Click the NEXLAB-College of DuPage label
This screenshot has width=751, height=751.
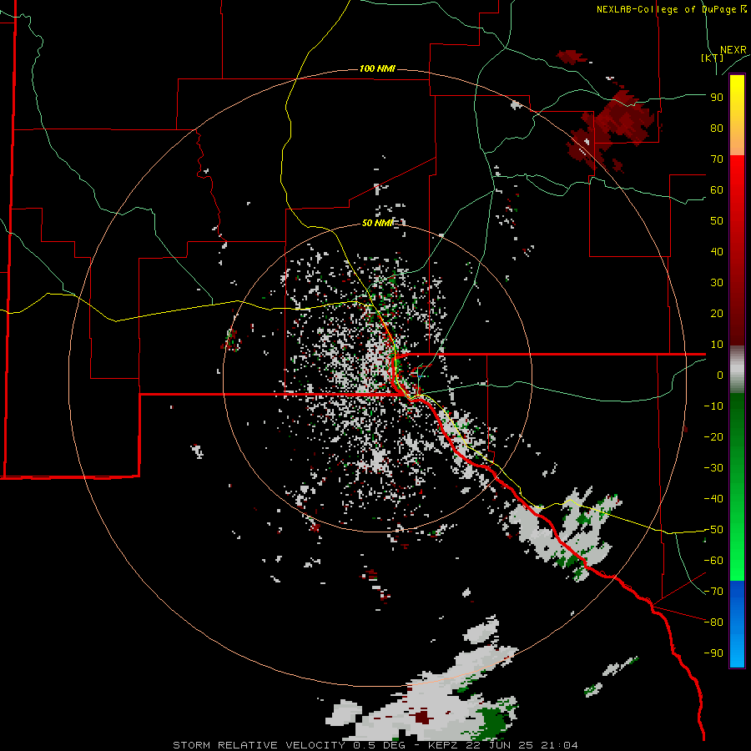pos(671,9)
